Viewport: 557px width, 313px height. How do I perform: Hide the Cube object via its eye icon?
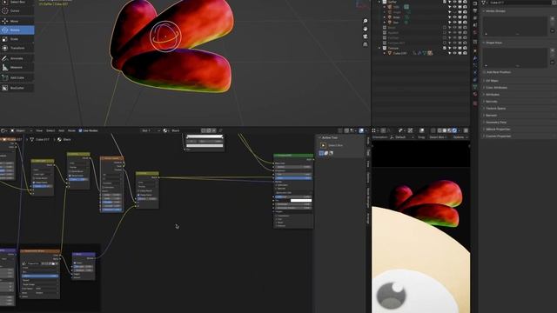coord(454,53)
